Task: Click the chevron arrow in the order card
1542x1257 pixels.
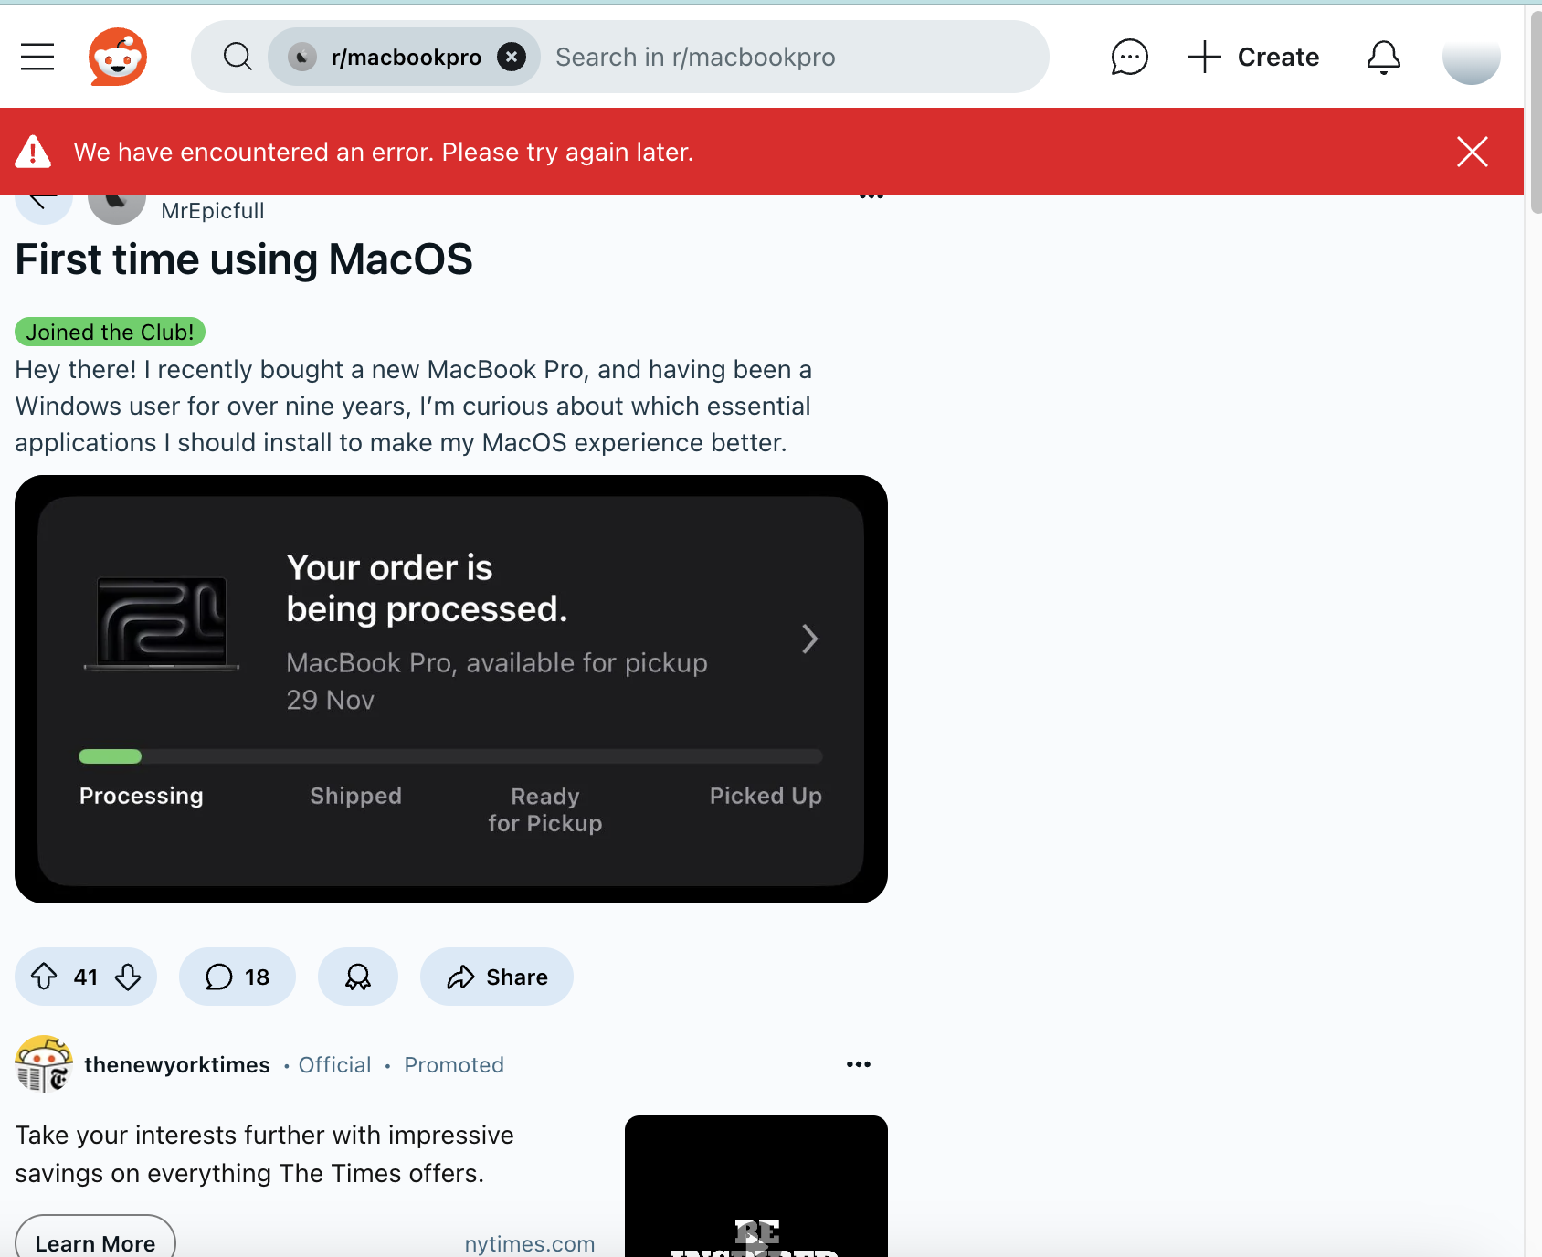Action: coord(809,639)
